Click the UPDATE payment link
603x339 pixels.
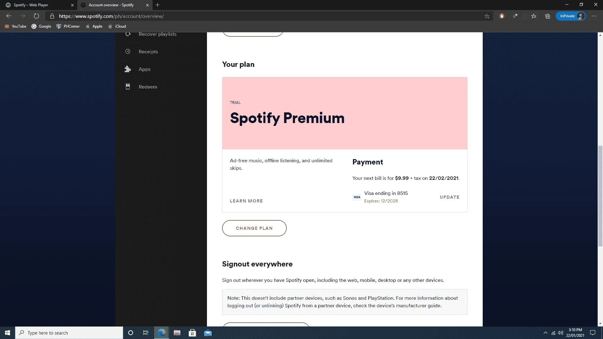pos(449,197)
